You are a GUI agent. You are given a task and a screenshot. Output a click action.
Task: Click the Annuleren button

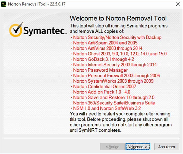click(x=167, y=147)
